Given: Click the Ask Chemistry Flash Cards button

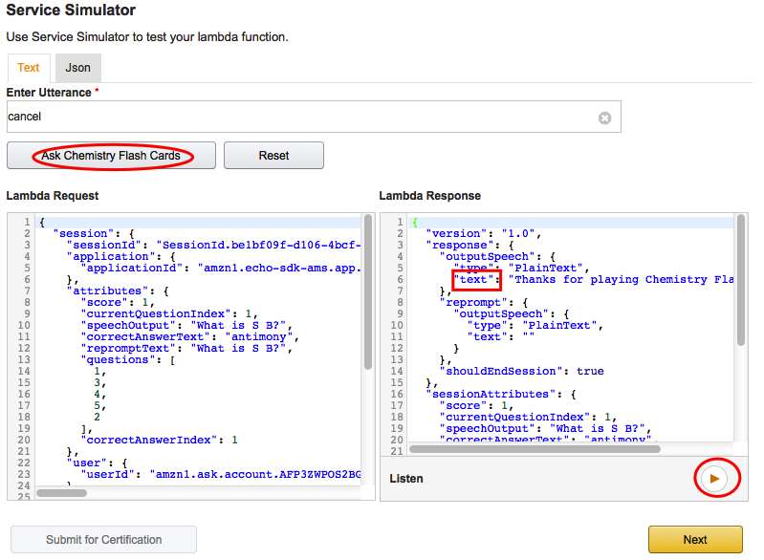Looking at the screenshot, I should [x=111, y=156].
